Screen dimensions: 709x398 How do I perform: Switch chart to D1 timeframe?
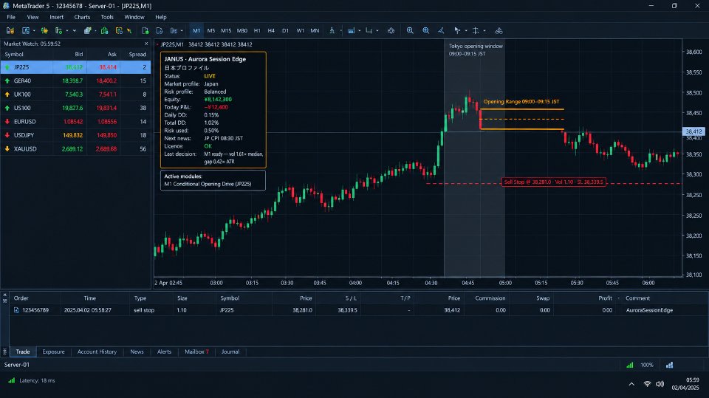pos(285,31)
